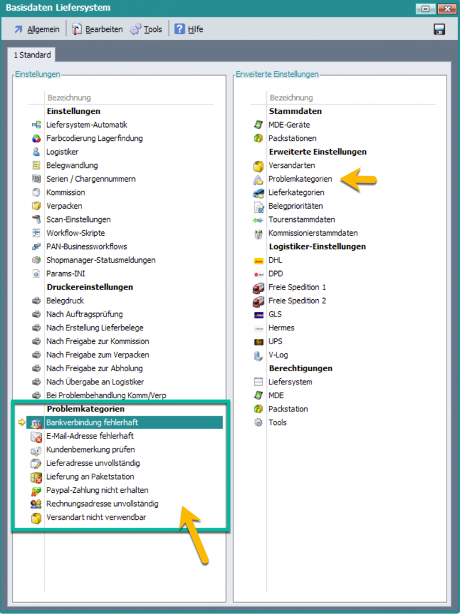
Task: Select Bankverbindung fehlerhaft problem category
Action: click(x=92, y=423)
